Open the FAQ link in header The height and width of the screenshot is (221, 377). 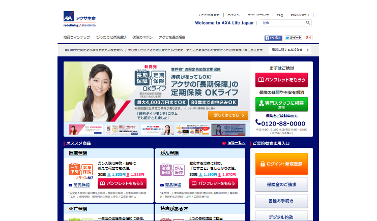280,15
